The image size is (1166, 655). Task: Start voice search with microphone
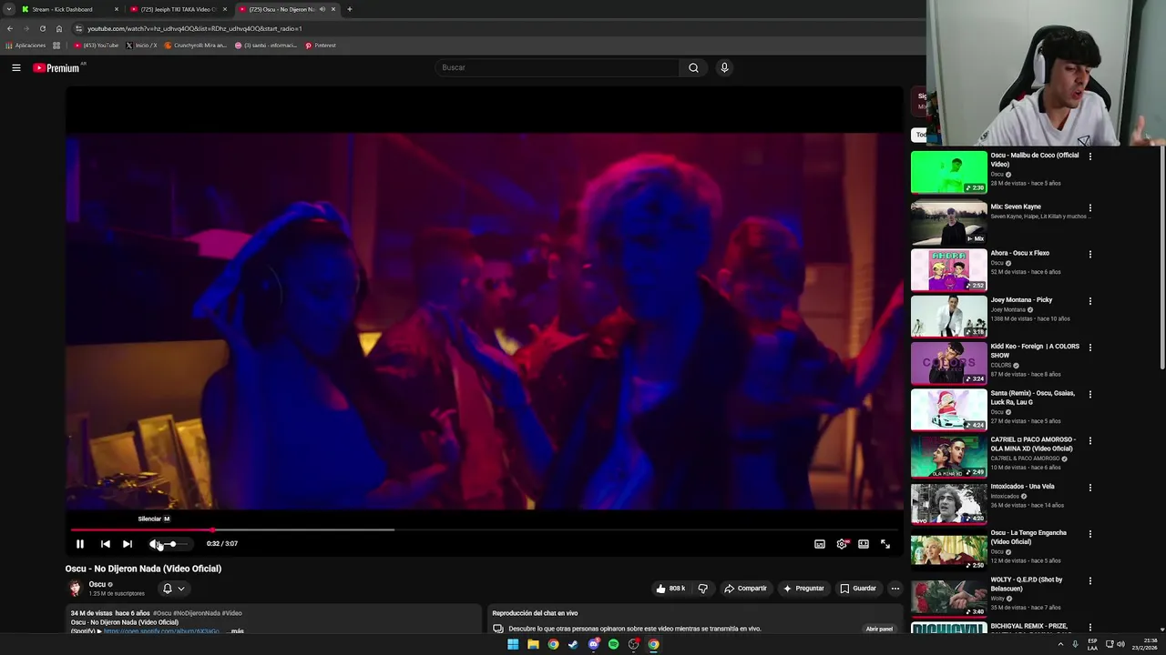(724, 67)
